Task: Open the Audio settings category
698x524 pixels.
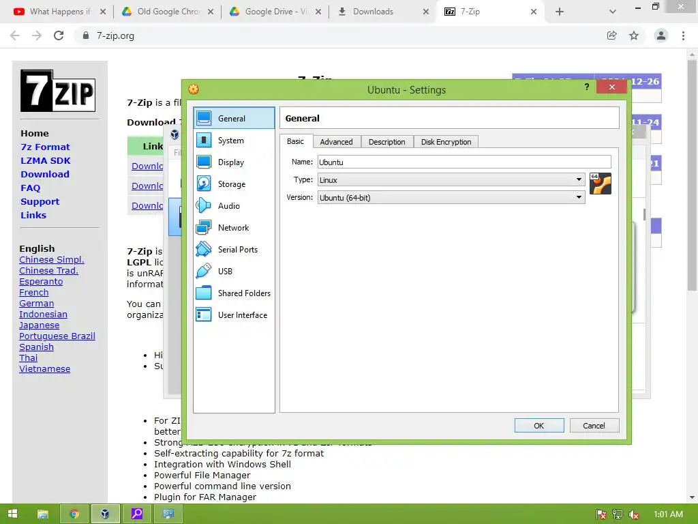Action: coord(234,206)
